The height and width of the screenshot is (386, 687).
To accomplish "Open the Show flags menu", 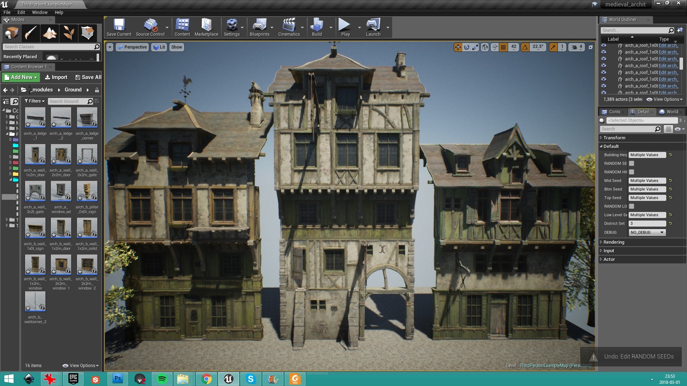I will click(176, 47).
